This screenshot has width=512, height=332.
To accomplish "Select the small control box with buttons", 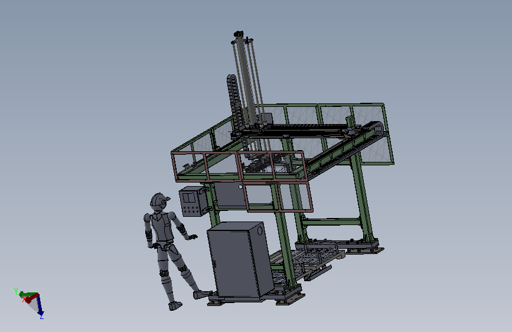I will (193, 201).
